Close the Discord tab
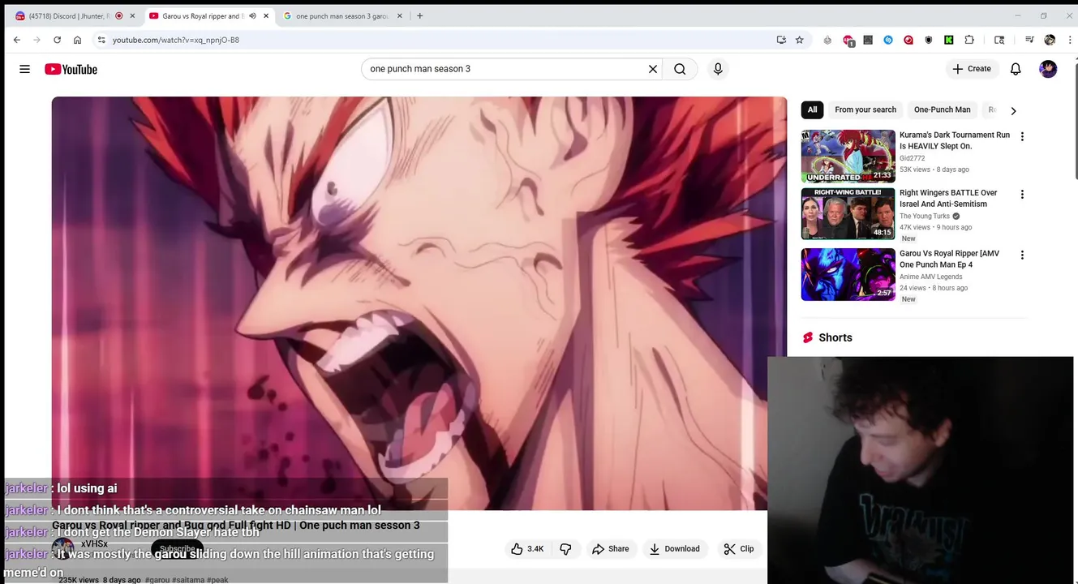 click(x=132, y=15)
